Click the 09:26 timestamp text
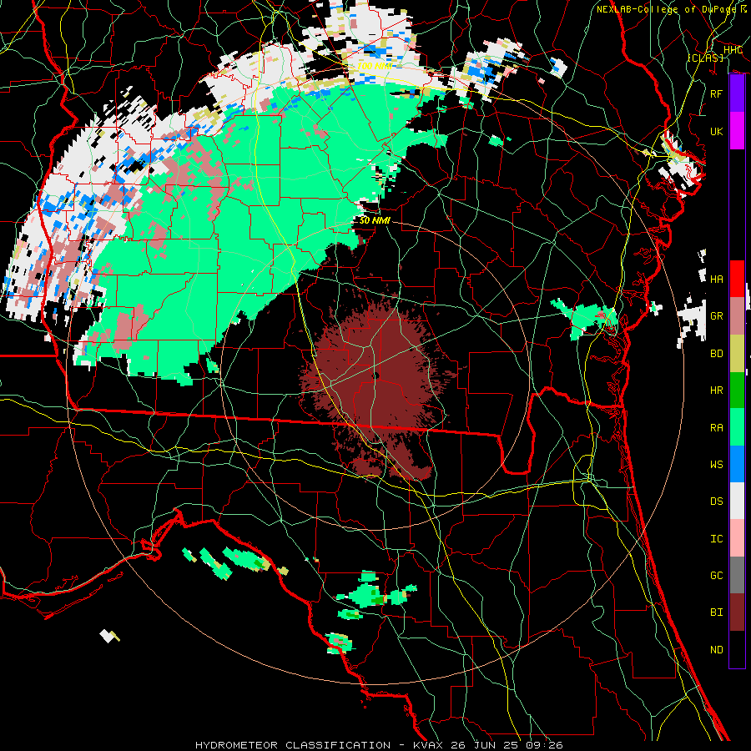The width and height of the screenshot is (751, 751). coord(546,745)
